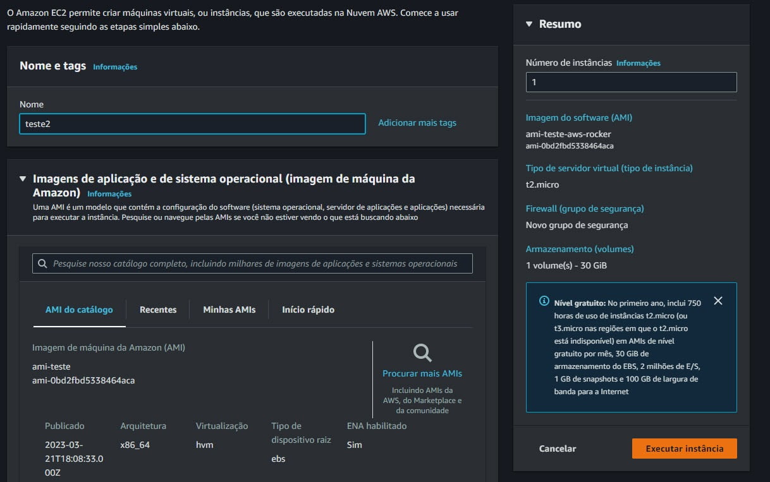This screenshot has width=770, height=482.
Task: Click Novo grupo de segurança text
Action: 577,225
